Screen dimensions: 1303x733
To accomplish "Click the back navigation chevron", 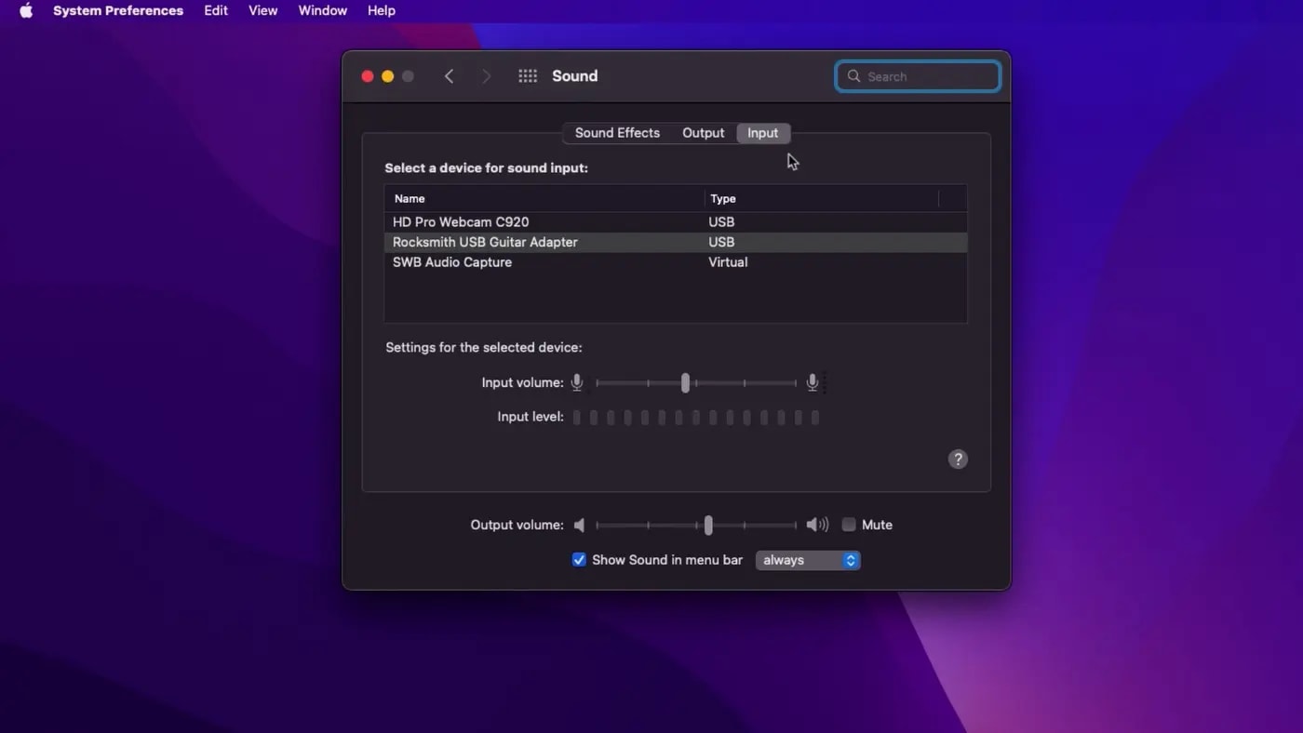I will pyautogui.click(x=449, y=75).
